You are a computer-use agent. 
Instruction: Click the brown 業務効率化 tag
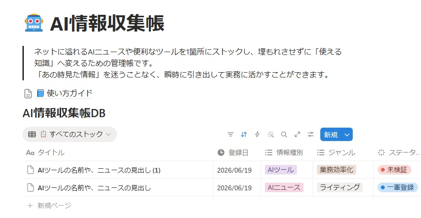pos(337,170)
